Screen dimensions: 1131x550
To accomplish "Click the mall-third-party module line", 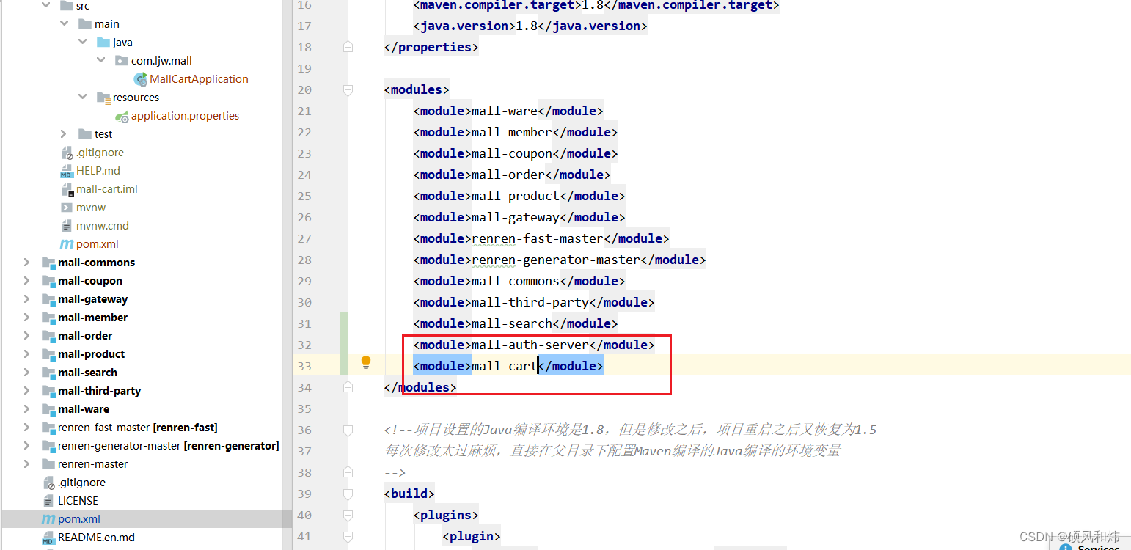I will 533,302.
